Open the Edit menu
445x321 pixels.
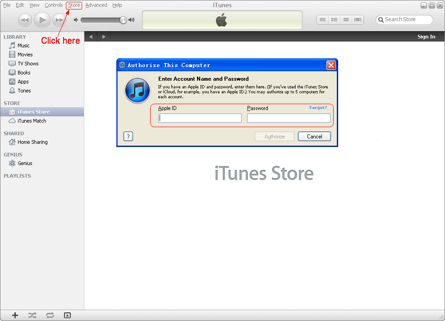[x=20, y=5]
